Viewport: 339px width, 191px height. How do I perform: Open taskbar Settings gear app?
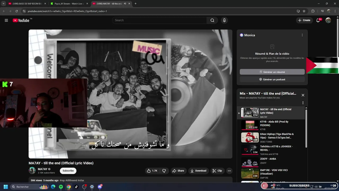[92, 187]
